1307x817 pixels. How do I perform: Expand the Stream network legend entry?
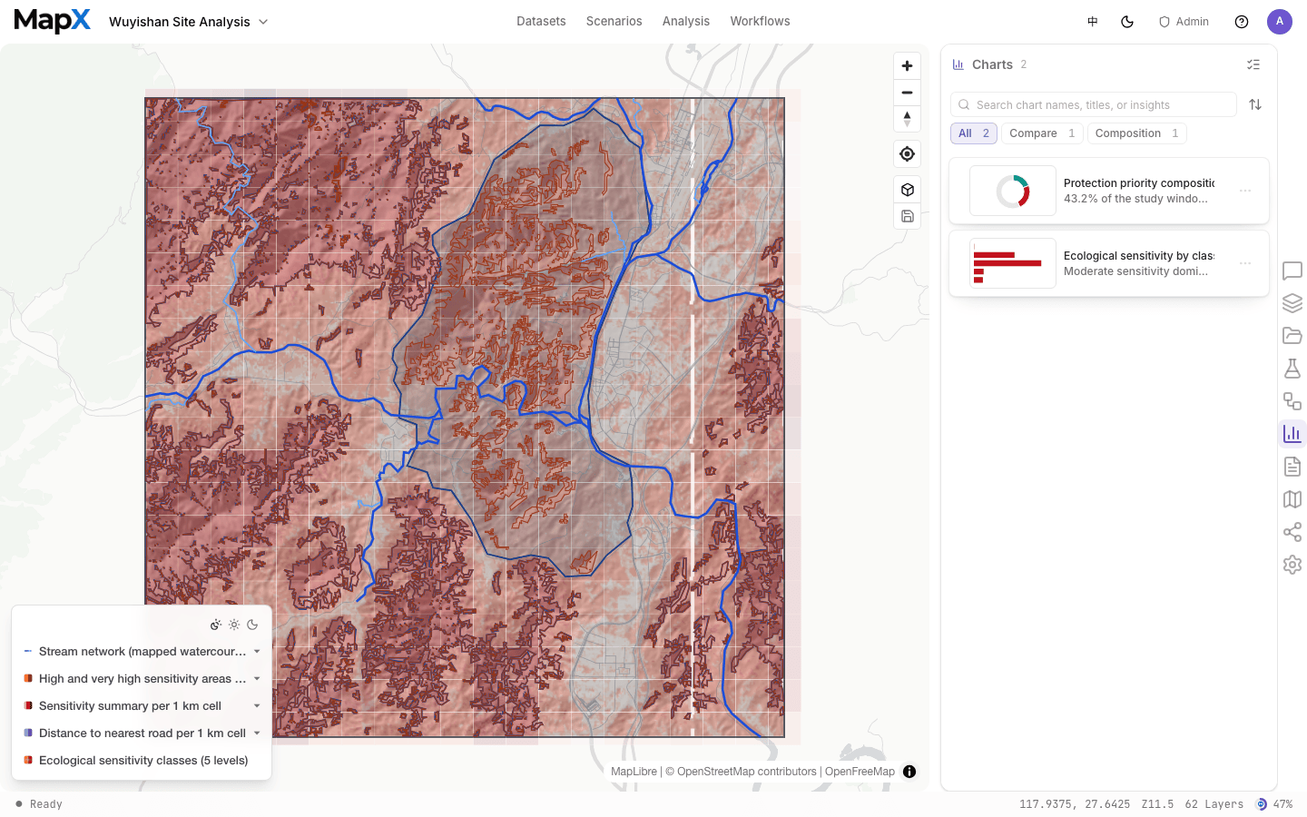click(x=257, y=652)
